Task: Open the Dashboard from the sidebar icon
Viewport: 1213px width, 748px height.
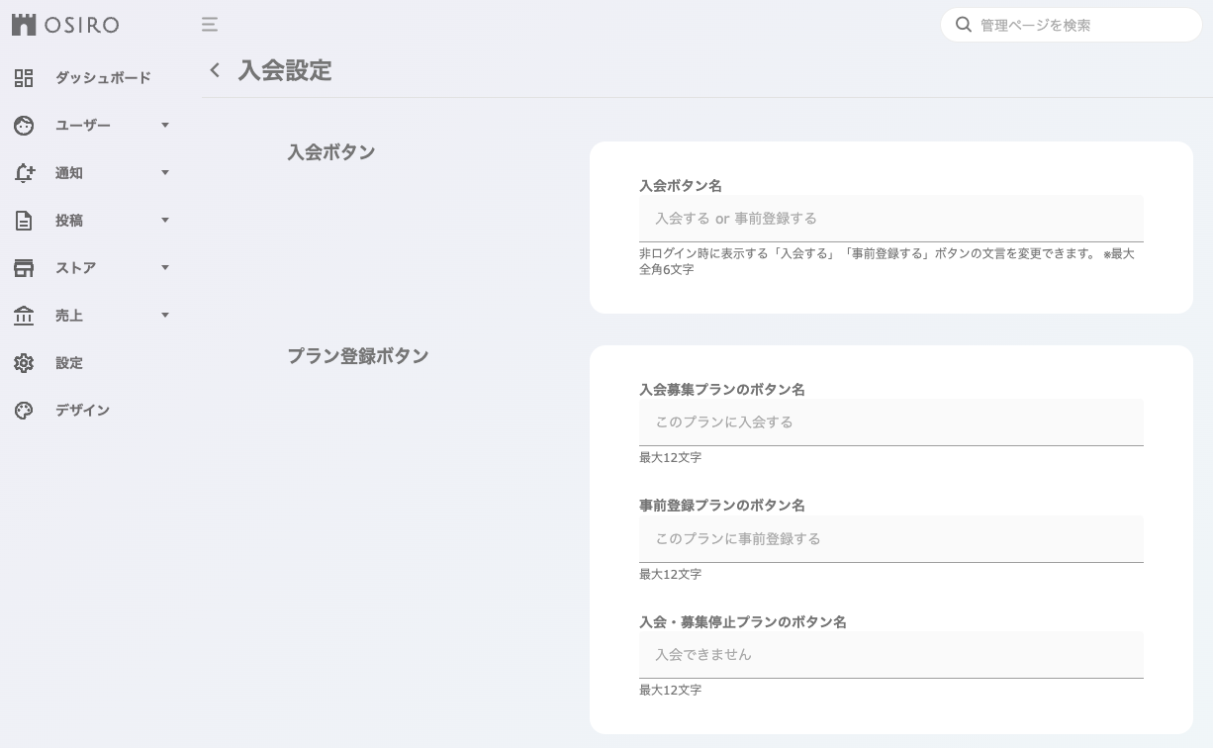Action: click(24, 77)
